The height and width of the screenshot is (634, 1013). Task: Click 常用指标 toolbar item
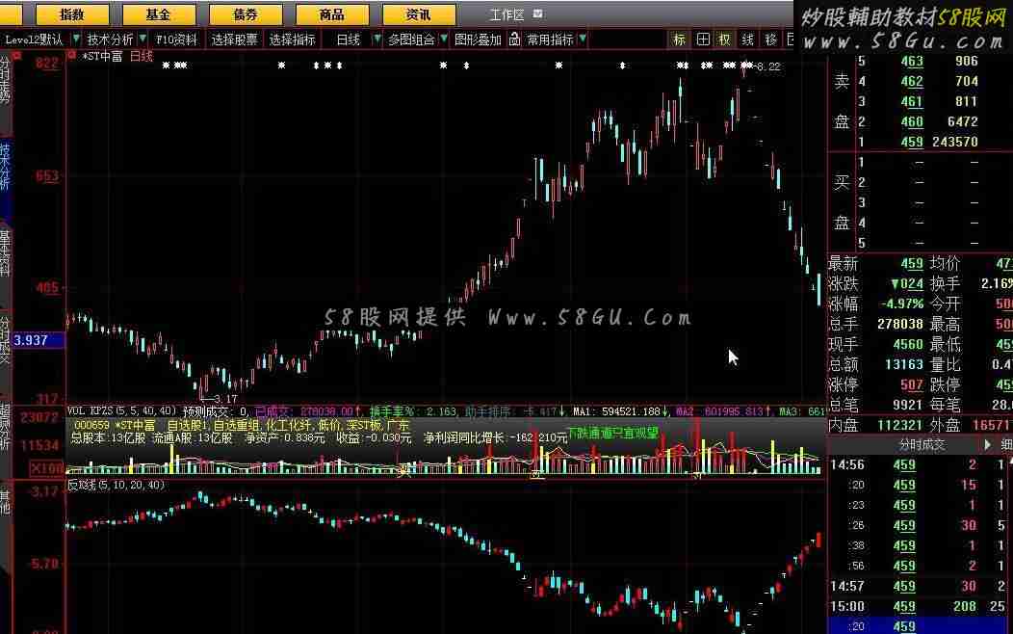[550, 40]
